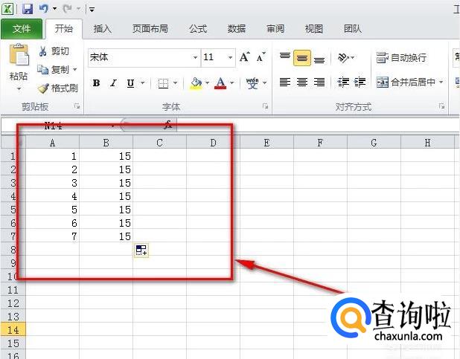Switch to Data (数据) tab
The height and width of the screenshot is (359, 460).
[x=237, y=29]
